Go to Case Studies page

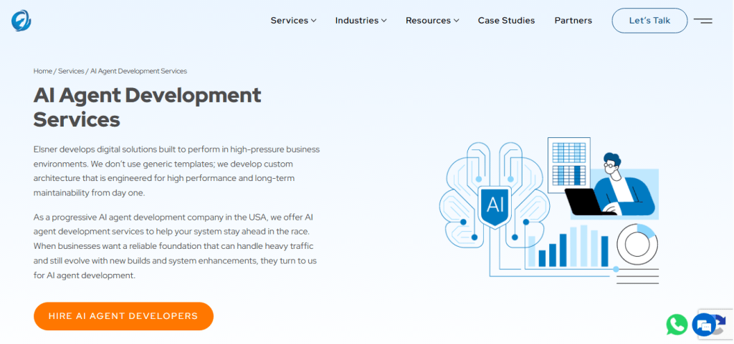pyautogui.click(x=506, y=21)
